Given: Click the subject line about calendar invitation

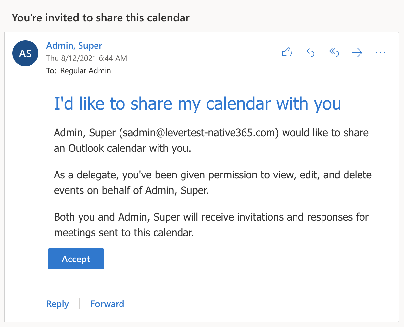Looking at the screenshot, I should click(100, 18).
